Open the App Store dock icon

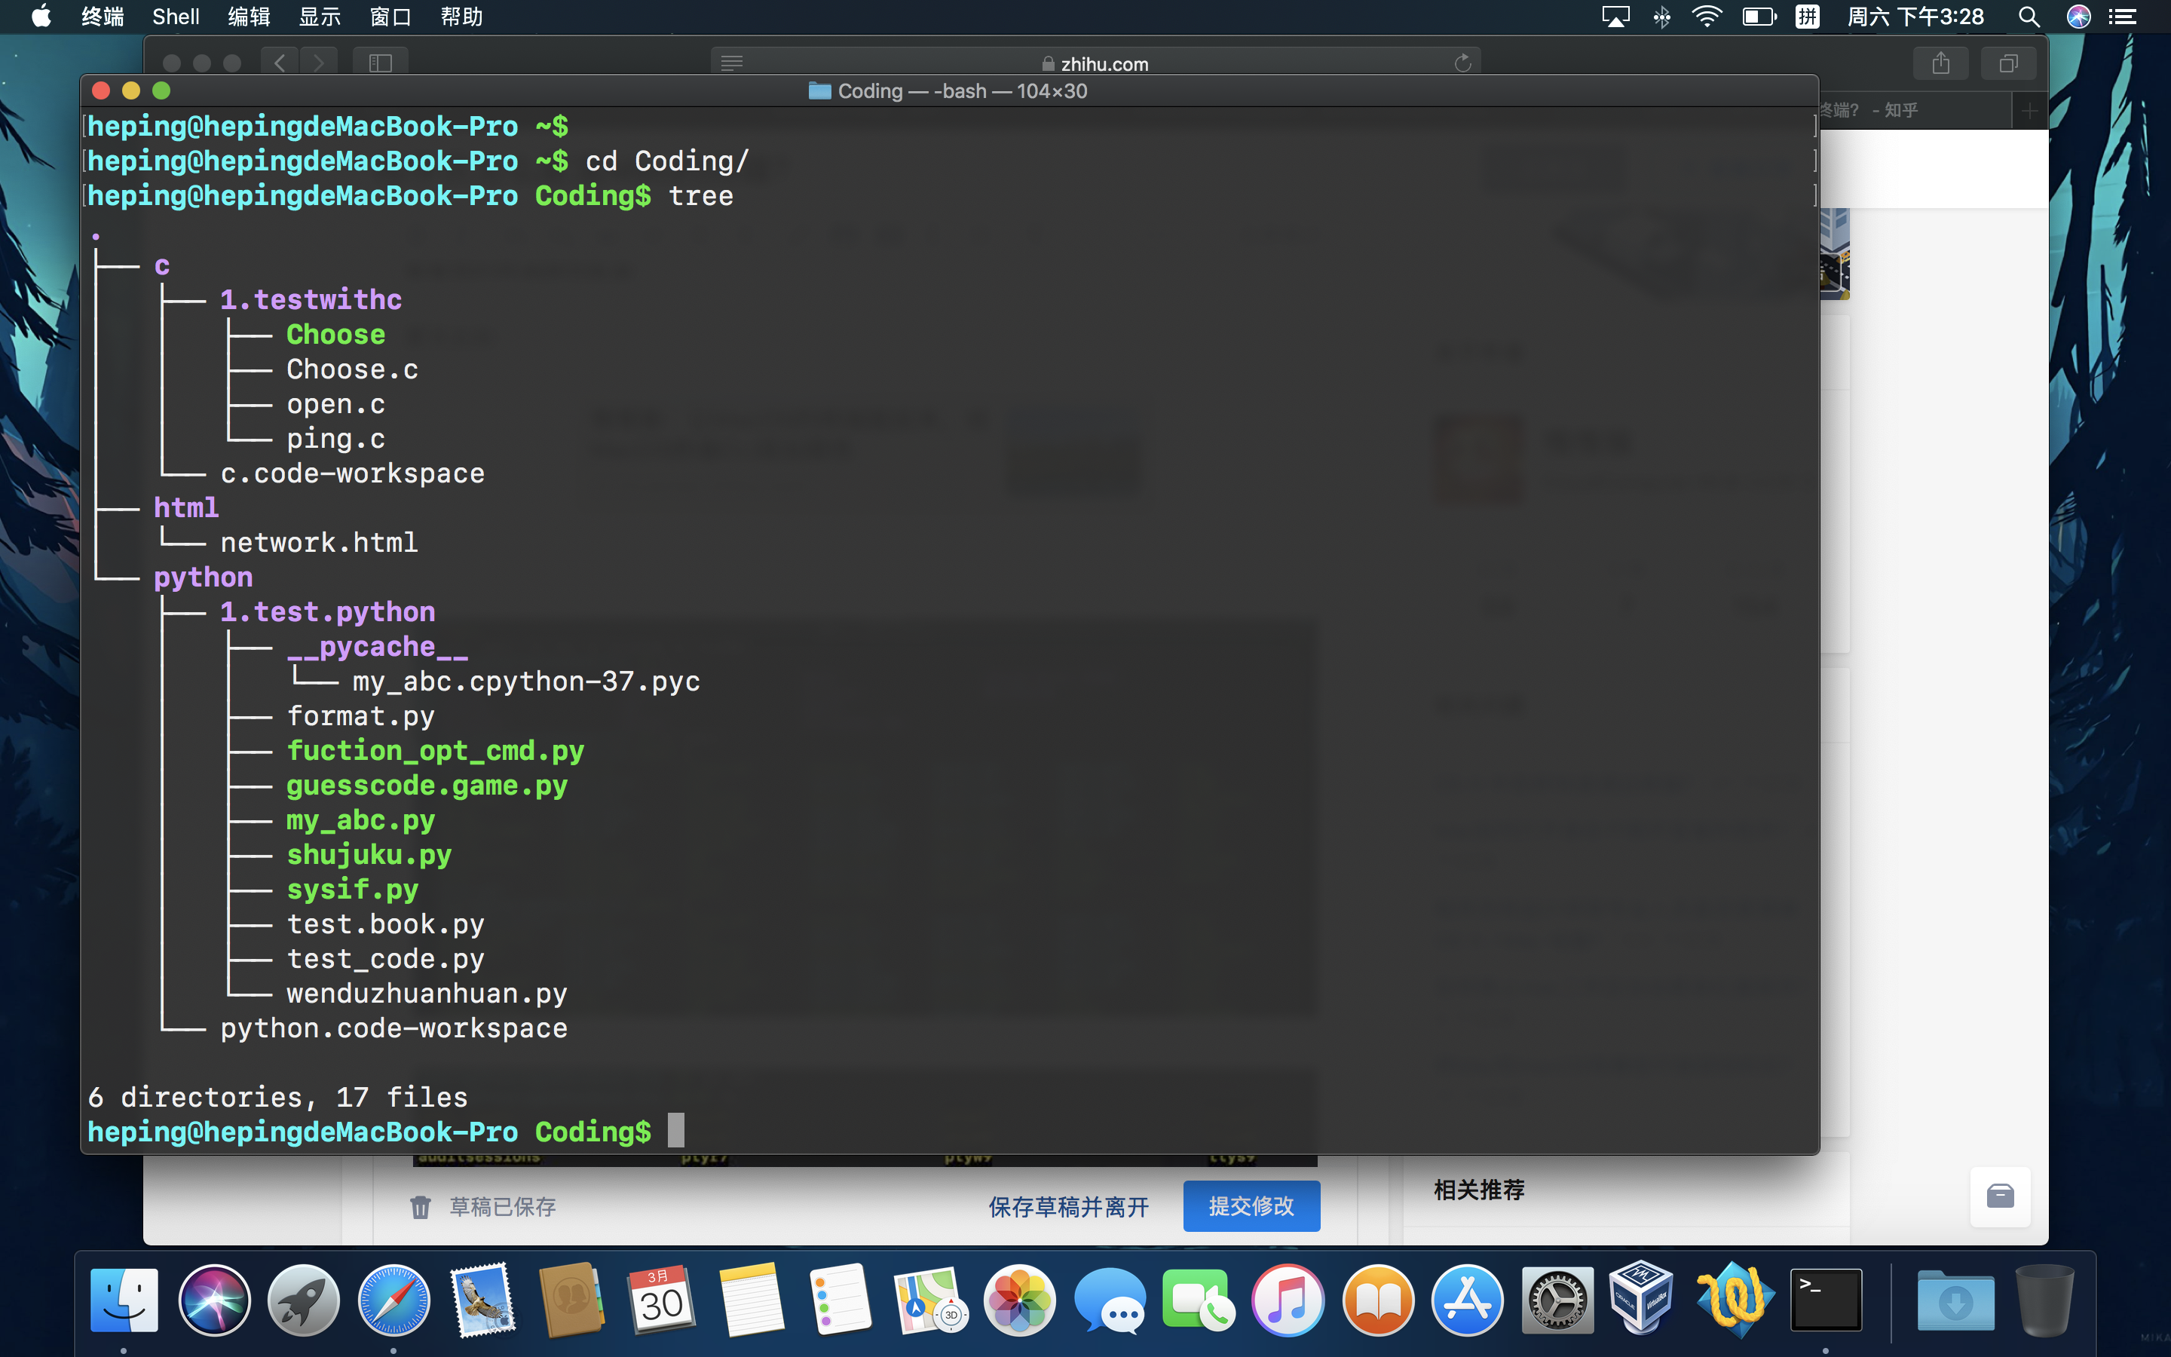pos(1467,1300)
